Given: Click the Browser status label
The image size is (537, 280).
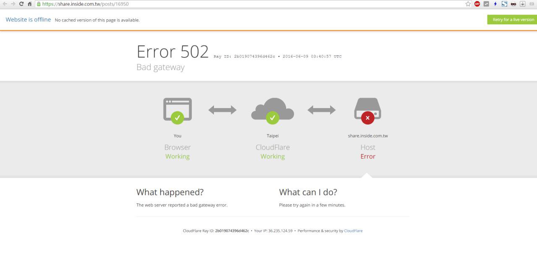Looking at the screenshot, I should click(177, 147).
